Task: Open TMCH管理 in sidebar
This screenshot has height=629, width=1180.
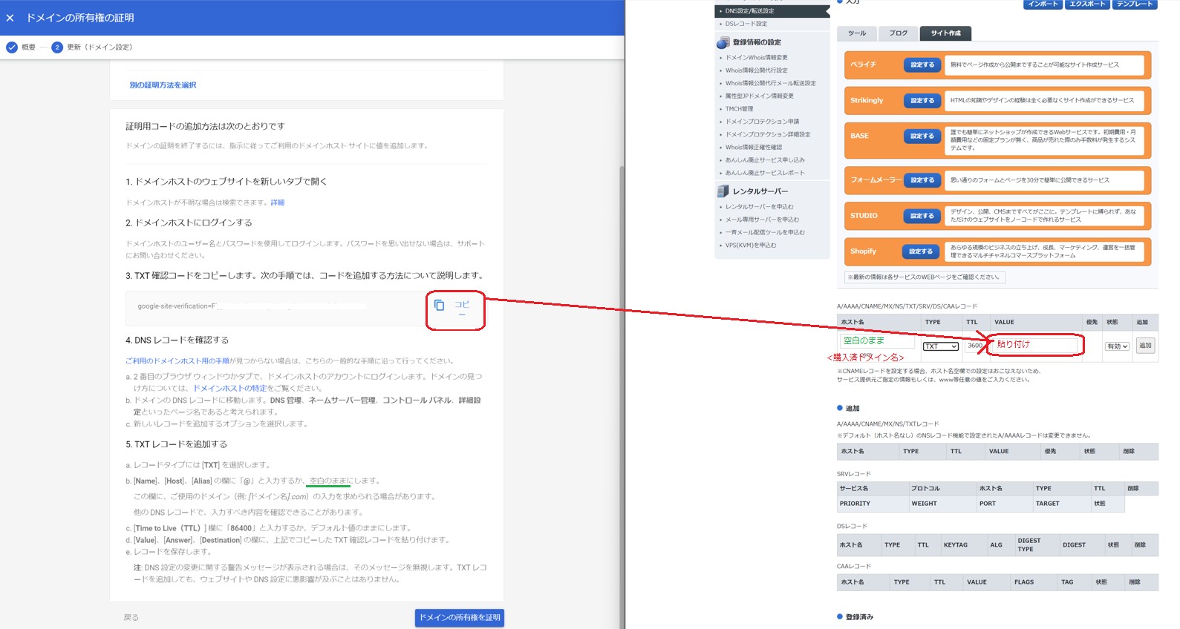Action: tap(738, 109)
